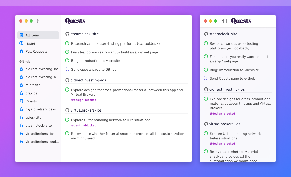291x177 pixels.
Task: Click pull request icon for Send Quests page
Action: pos(67,69)
